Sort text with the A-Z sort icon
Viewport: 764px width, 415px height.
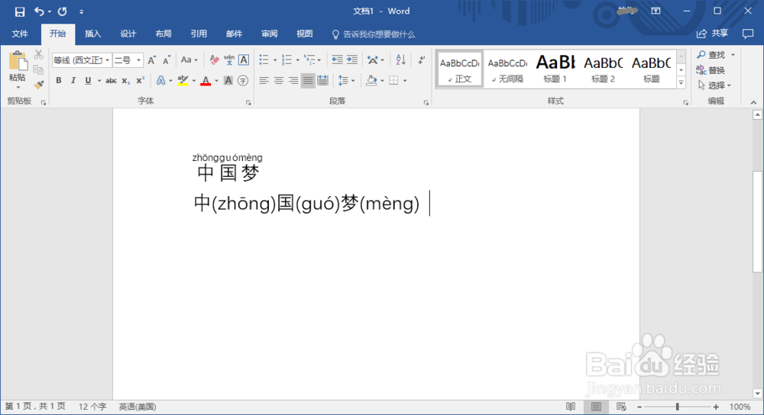point(401,60)
